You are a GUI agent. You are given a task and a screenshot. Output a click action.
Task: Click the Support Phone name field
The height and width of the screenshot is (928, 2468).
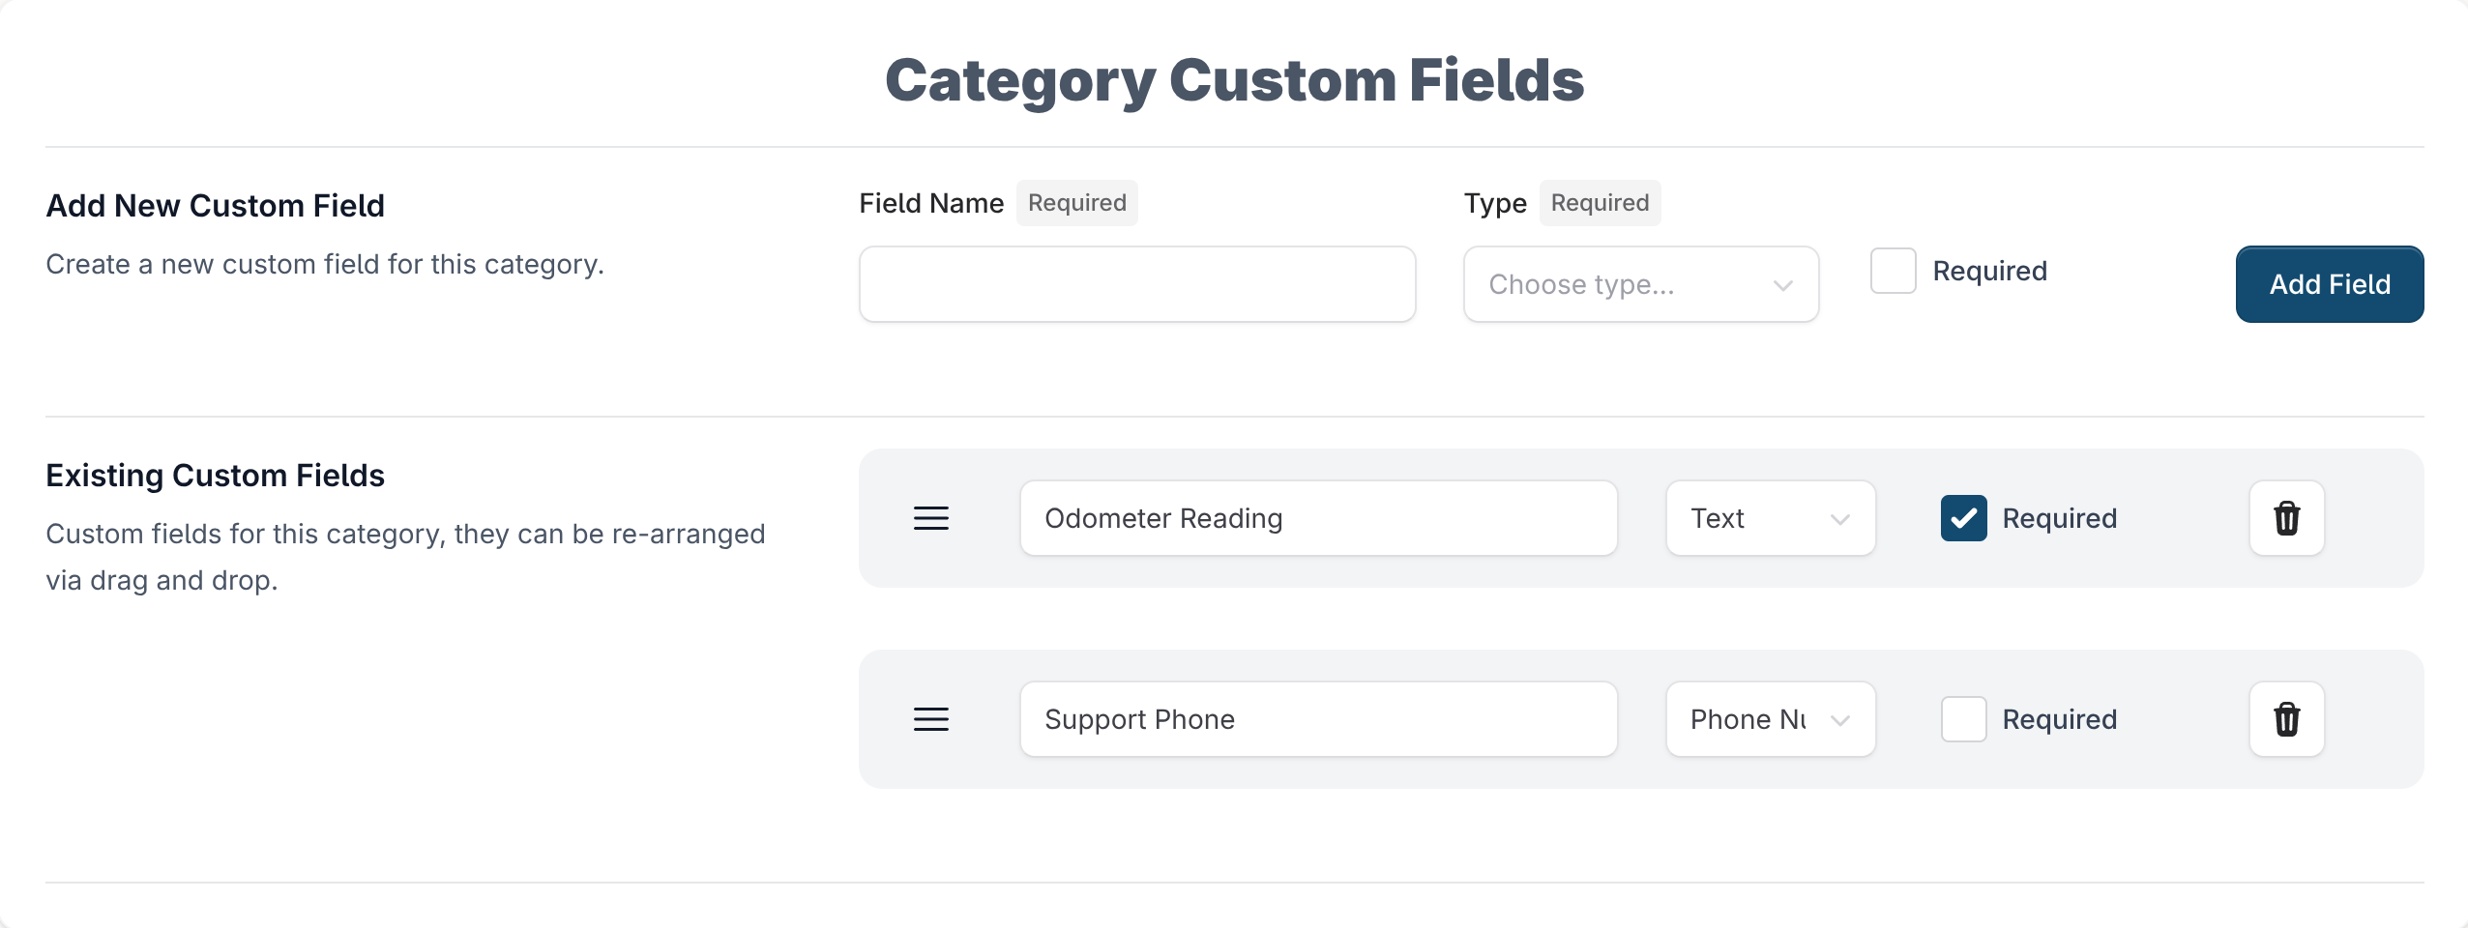(x=1319, y=719)
